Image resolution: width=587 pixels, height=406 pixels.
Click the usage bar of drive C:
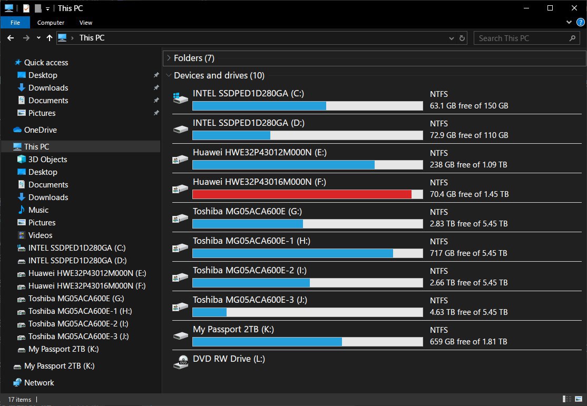(x=308, y=106)
